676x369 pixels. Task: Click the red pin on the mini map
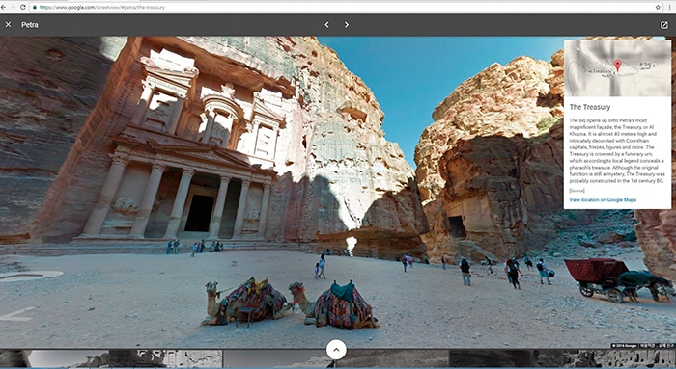pos(617,66)
